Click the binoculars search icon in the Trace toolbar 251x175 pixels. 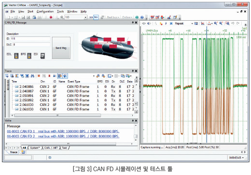click(x=32, y=76)
